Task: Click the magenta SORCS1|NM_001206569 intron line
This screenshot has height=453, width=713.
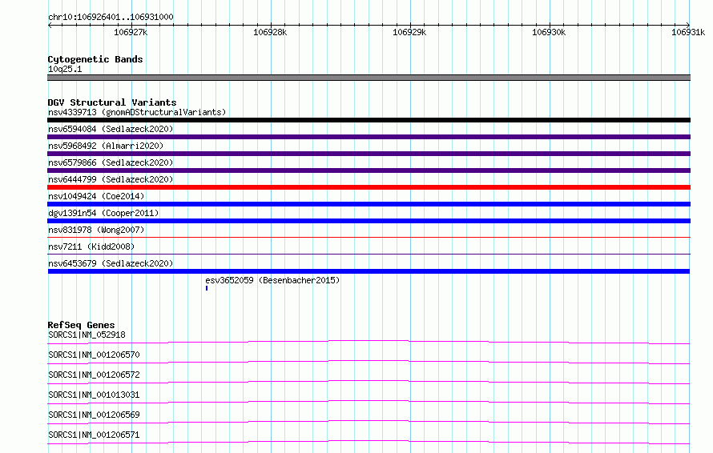Action: [x=369, y=422]
